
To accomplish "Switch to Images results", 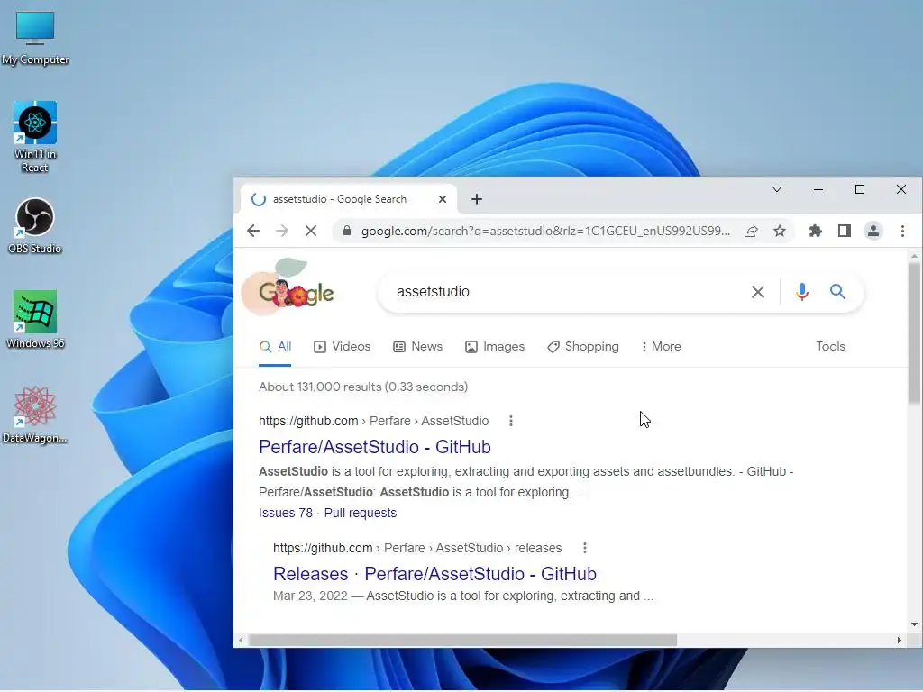I will point(495,347).
